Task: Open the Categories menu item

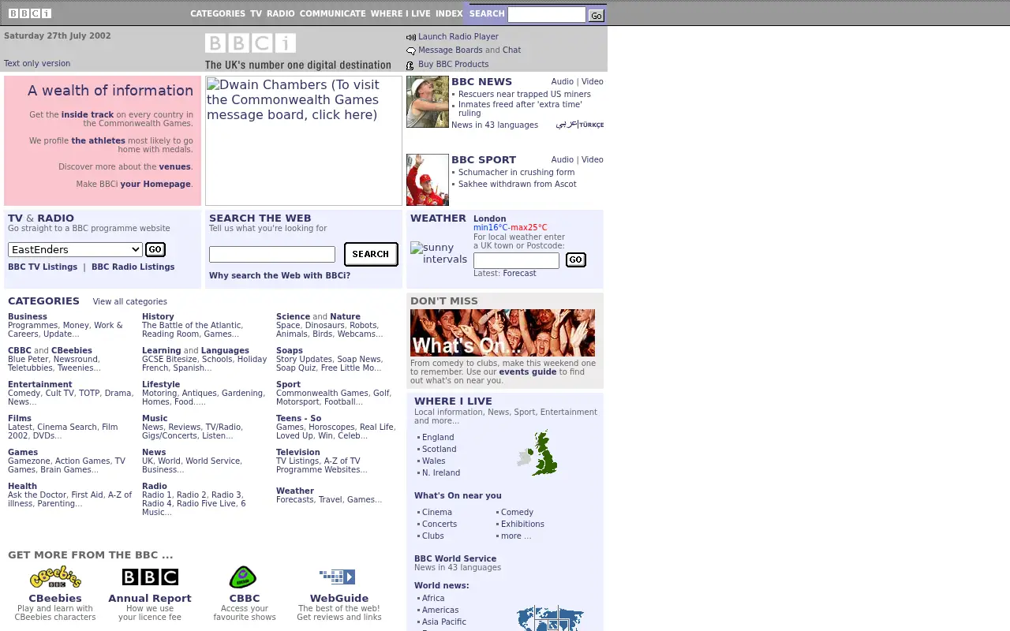Action: (218, 13)
